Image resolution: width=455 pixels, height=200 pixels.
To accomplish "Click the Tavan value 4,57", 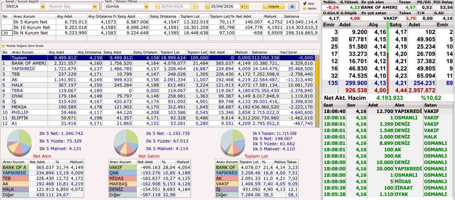I will 411,7.
